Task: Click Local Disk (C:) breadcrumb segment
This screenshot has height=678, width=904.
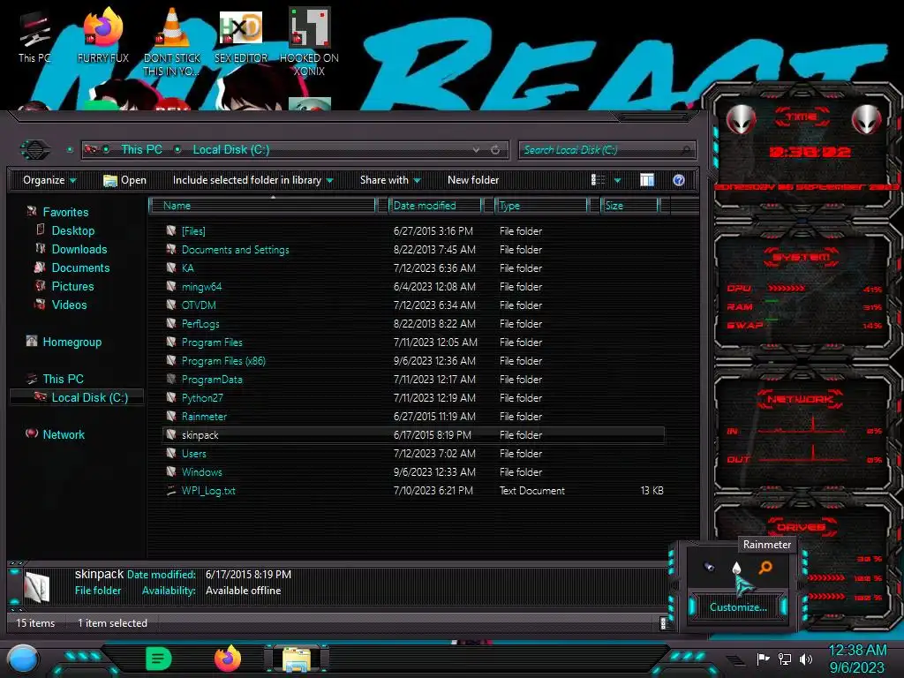Action: click(230, 149)
